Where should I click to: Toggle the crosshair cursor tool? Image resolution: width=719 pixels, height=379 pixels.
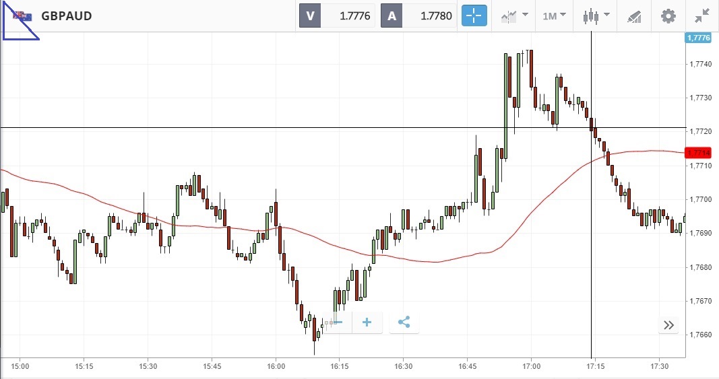click(474, 15)
